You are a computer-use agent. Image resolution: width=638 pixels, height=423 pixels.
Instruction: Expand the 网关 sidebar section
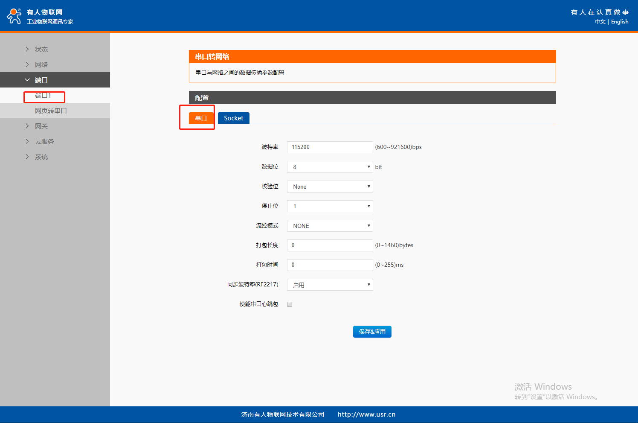coord(41,126)
